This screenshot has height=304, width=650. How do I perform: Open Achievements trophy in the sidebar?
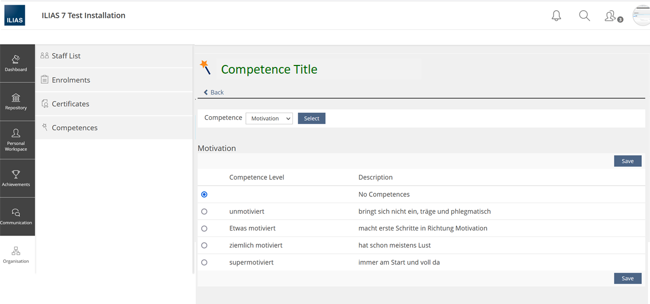click(16, 178)
